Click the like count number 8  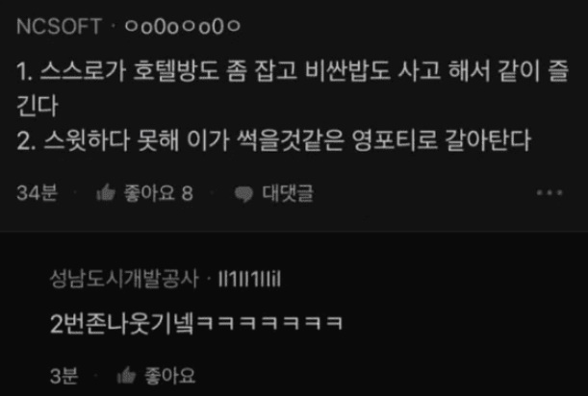187,194
